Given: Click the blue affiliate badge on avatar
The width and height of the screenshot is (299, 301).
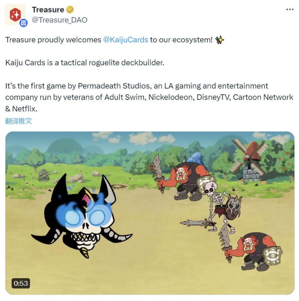Looking at the screenshot, I should pyautogui.click(x=24, y=23).
